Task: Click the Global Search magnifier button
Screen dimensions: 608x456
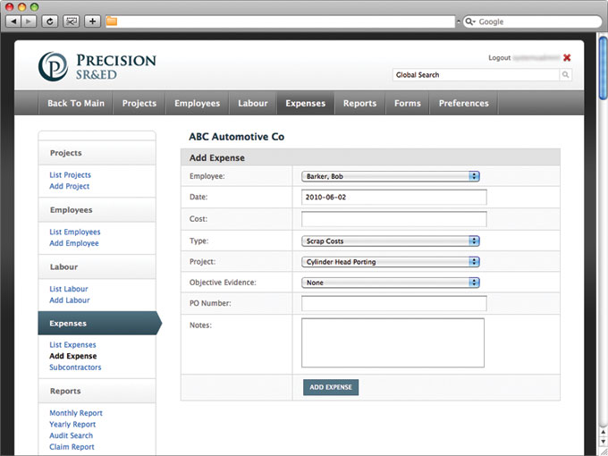Action: 565,75
